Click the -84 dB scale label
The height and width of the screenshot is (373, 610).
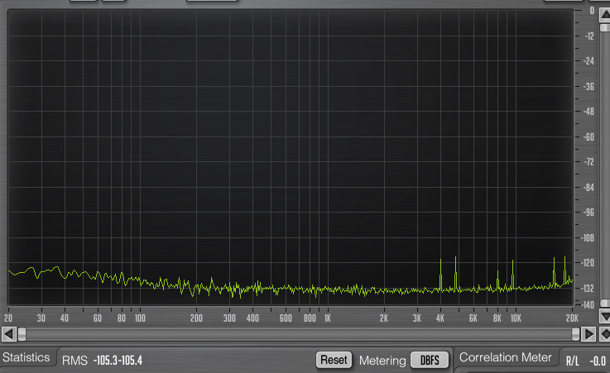coord(588,188)
